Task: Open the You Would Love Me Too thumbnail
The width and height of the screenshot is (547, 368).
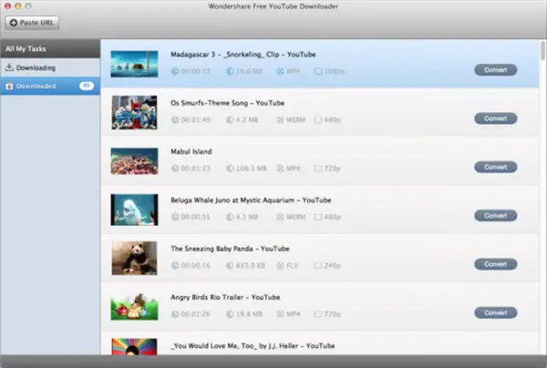Action: pos(134,347)
